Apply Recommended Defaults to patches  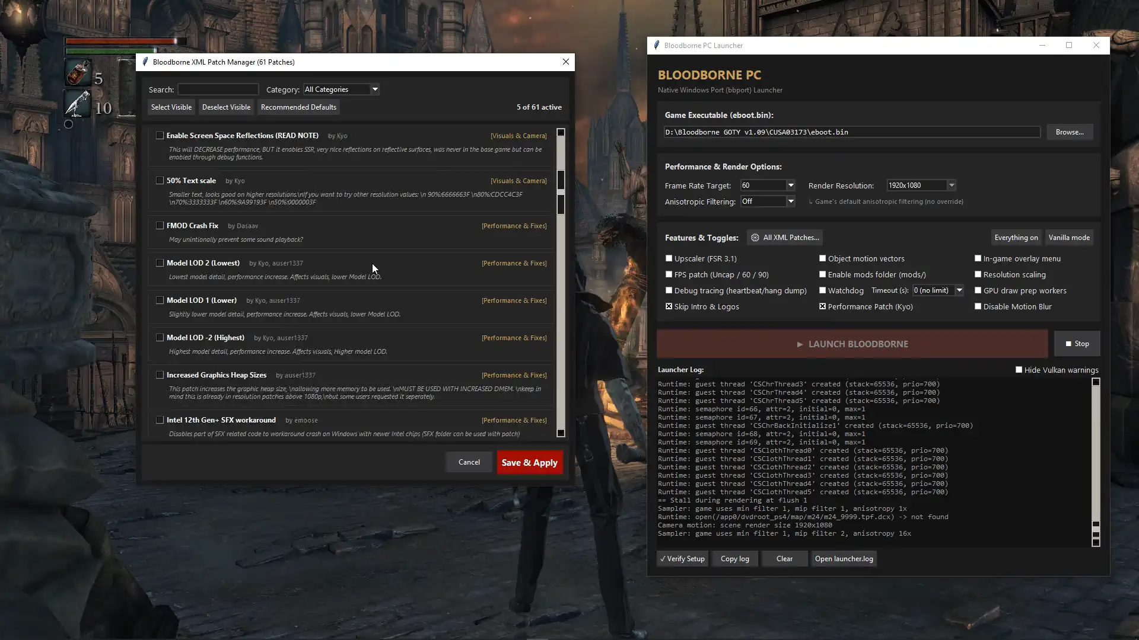point(298,107)
